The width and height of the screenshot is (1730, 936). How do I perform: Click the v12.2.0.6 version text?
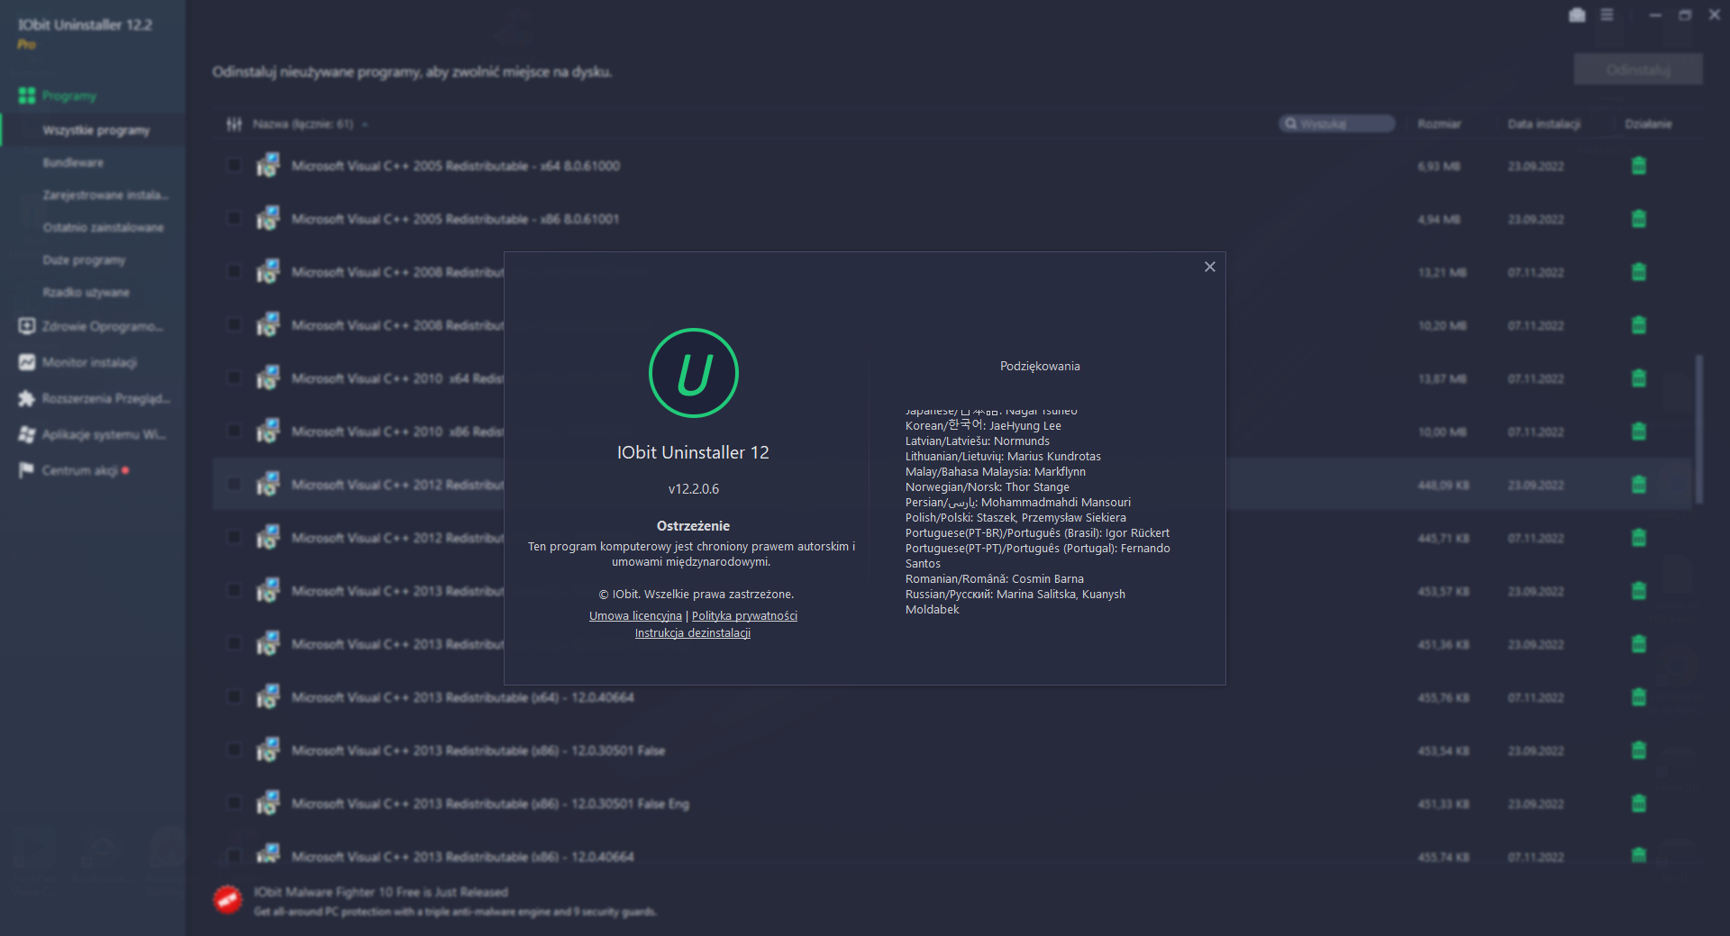(x=694, y=489)
